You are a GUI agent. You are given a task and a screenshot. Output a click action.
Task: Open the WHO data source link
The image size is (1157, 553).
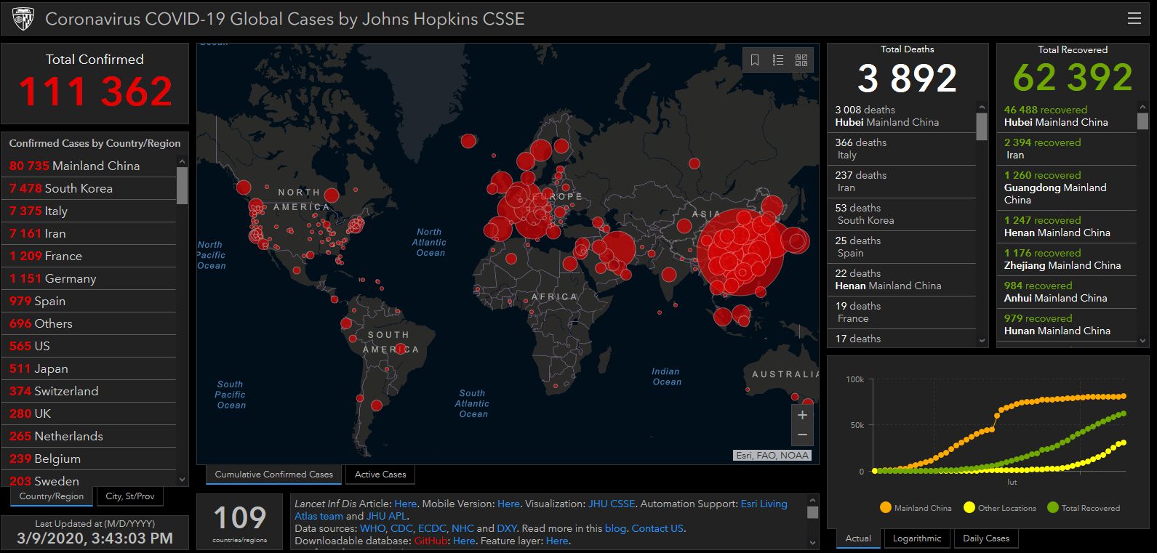[x=372, y=528]
